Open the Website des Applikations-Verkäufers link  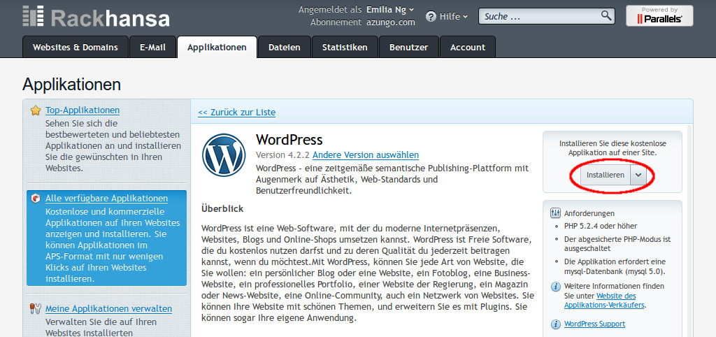605,301
